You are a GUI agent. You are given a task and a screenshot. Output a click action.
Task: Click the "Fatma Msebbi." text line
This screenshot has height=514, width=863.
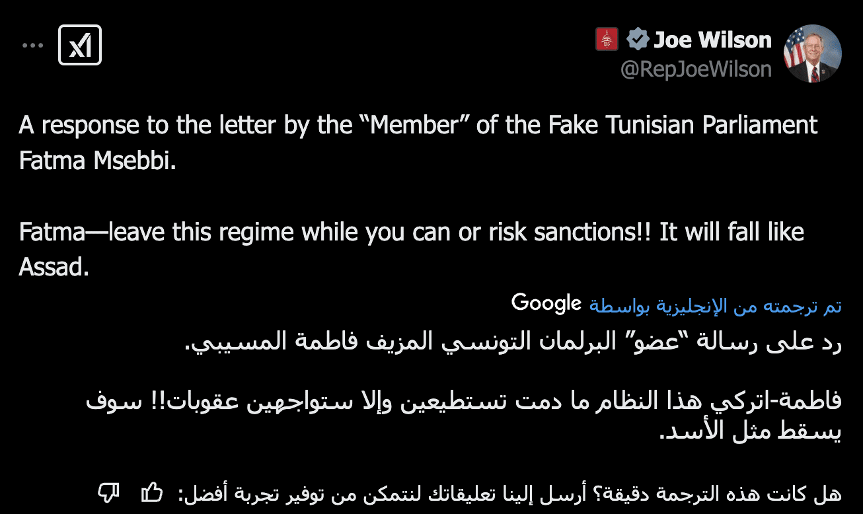pyautogui.click(x=98, y=161)
